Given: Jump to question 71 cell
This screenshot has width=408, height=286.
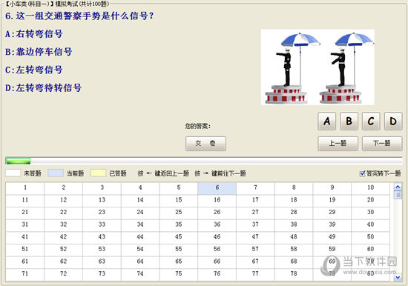Looking at the screenshot, I should point(25,274).
